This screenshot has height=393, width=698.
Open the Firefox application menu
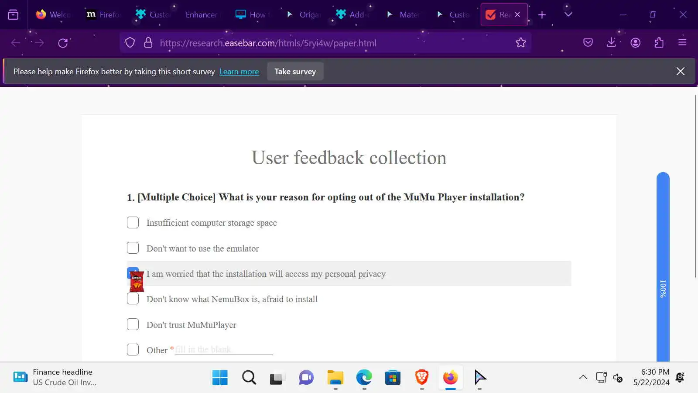(x=682, y=43)
